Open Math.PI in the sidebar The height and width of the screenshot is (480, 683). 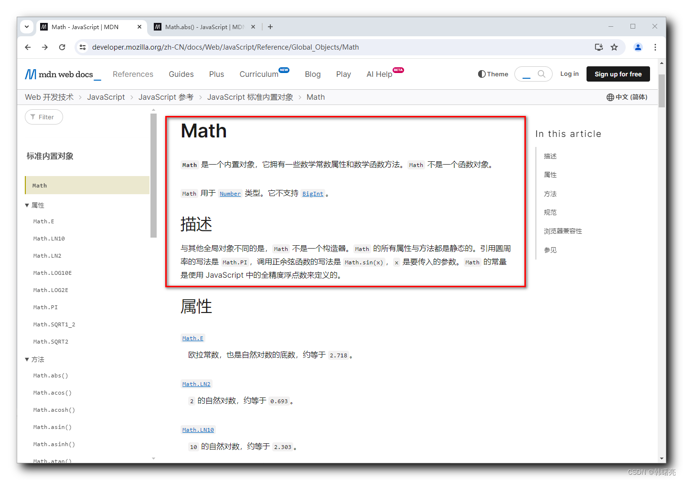(x=45, y=307)
